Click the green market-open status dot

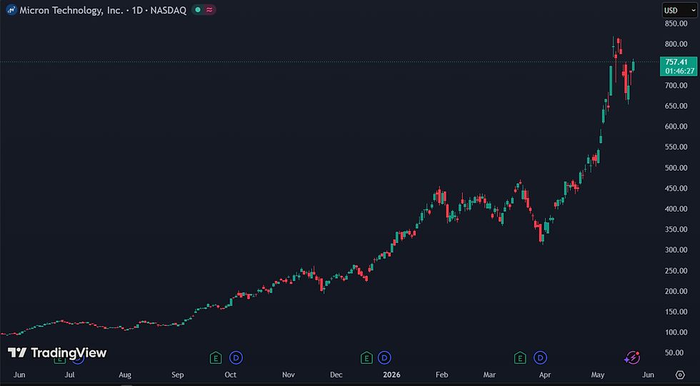point(197,10)
